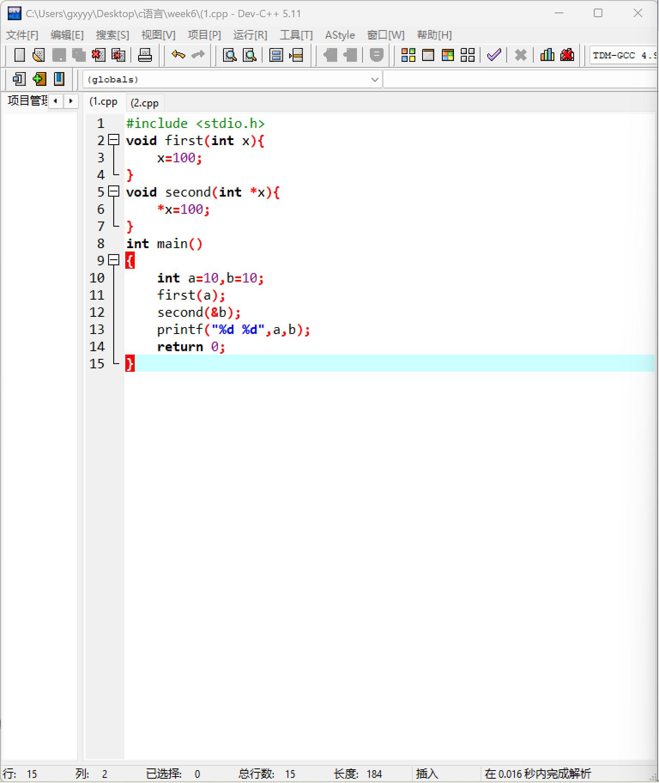The width and height of the screenshot is (659, 783).
Task: Click the Unindent toolbar icon
Action: click(x=296, y=55)
